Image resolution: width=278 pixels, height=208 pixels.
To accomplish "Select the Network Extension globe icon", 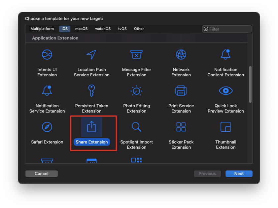I will point(181,54).
